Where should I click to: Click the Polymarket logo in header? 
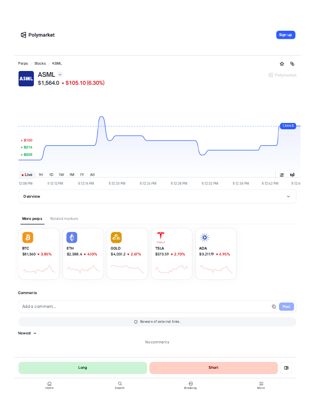pos(38,35)
